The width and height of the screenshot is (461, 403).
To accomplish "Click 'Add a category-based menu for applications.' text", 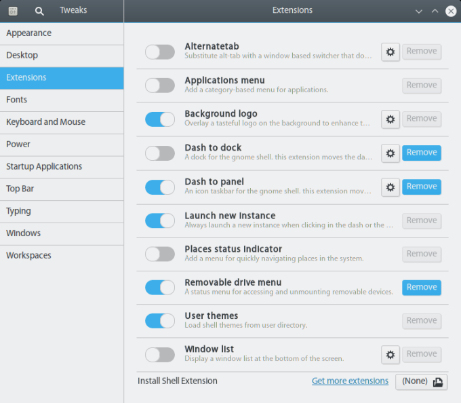I will point(256,90).
